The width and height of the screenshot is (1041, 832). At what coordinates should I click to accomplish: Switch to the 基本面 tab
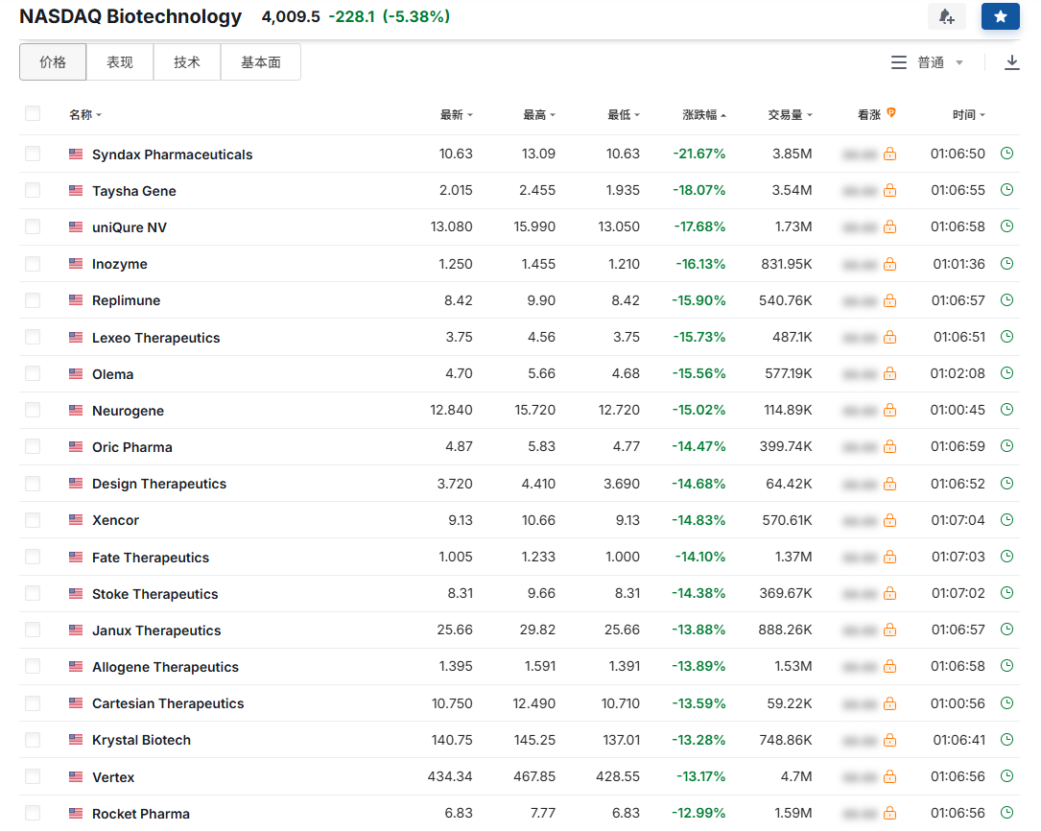pyautogui.click(x=260, y=62)
